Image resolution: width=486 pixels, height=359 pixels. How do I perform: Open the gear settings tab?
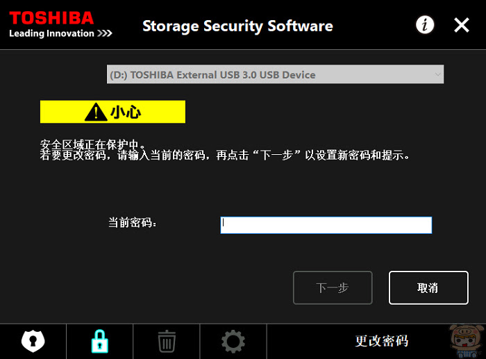point(233,342)
